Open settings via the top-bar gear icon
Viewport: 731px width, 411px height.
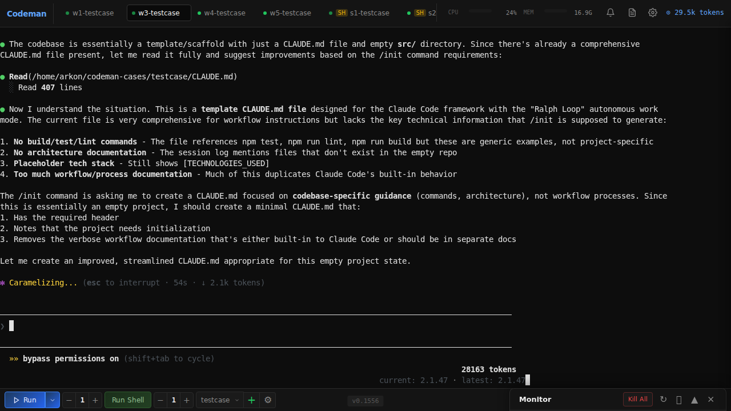(652, 12)
